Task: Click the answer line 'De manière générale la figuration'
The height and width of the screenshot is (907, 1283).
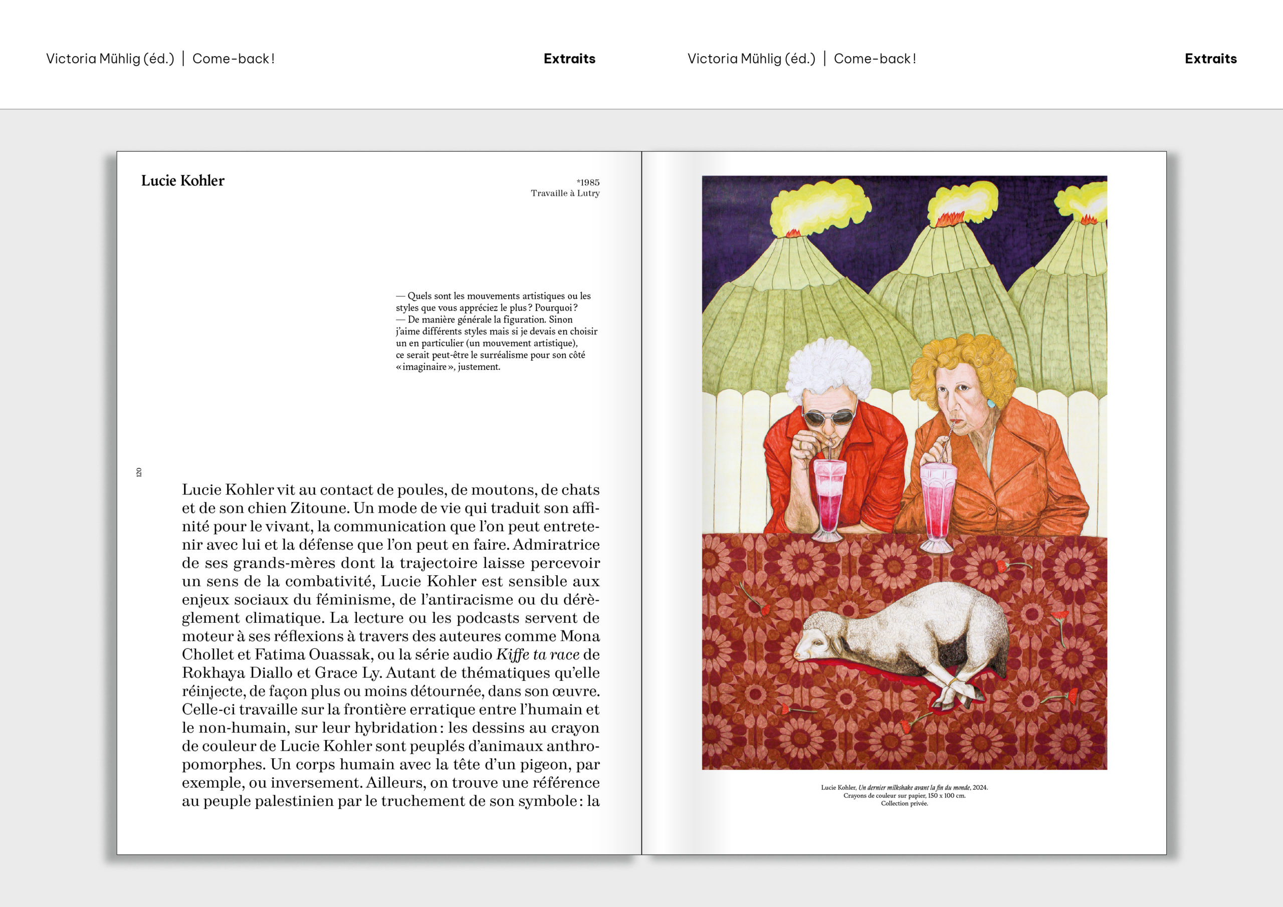Action: pyautogui.click(x=477, y=320)
